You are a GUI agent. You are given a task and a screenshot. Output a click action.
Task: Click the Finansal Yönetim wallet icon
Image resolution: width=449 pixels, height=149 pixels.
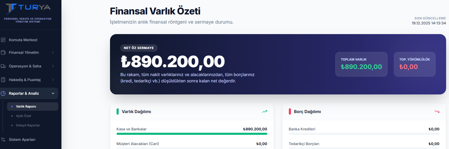click(x=3, y=52)
